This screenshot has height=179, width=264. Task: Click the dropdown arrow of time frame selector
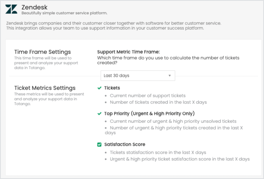coord(170,76)
